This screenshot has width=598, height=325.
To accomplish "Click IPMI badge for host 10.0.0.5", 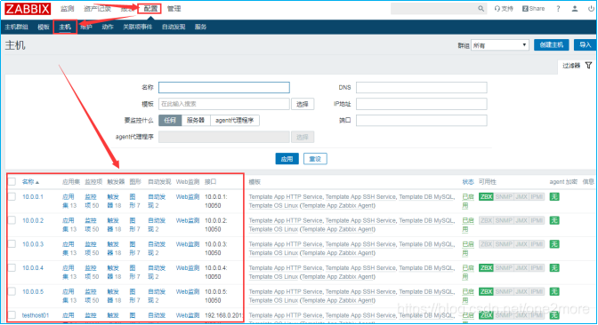I will point(537,291).
